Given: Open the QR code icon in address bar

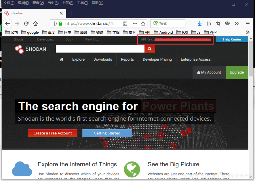Looking at the screenshot, I should pyautogui.click(x=125, y=24).
